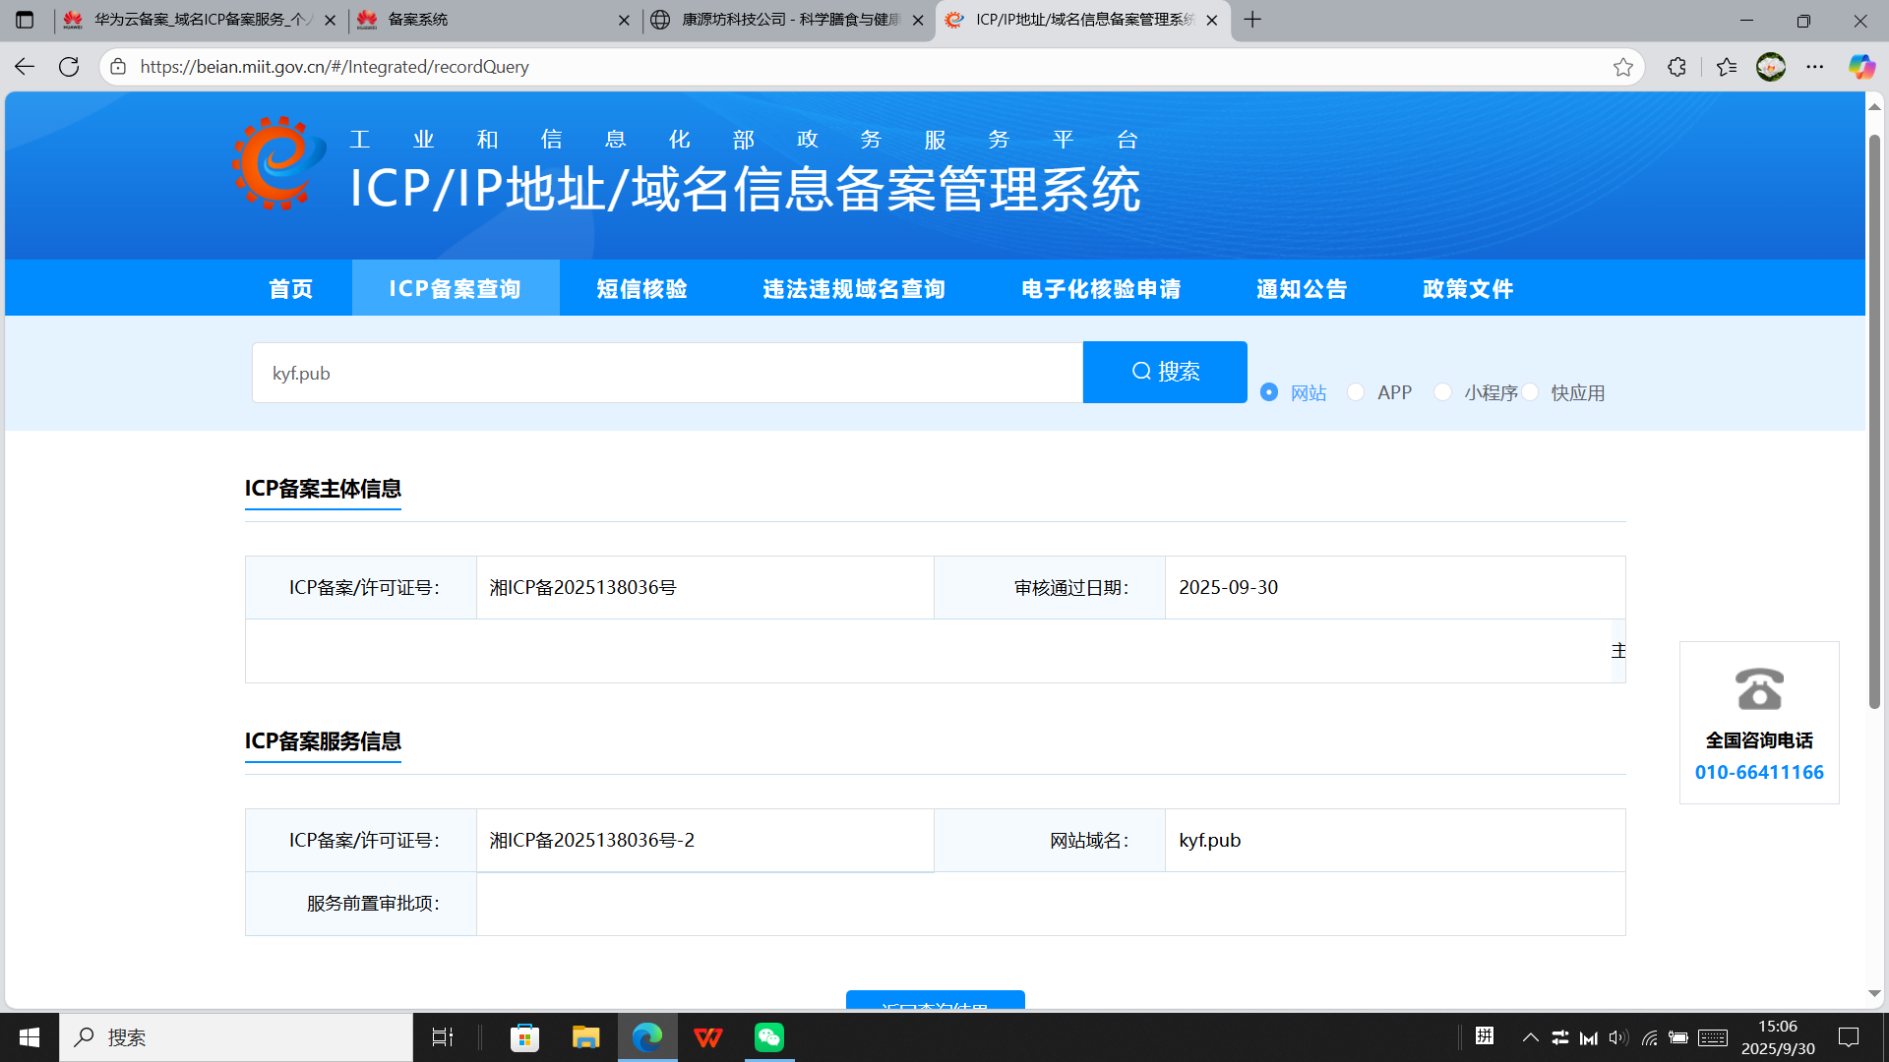The width and height of the screenshot is (1889, 1062).
Task: Click the browser refresh icon
Action: (x=69, y=67)
